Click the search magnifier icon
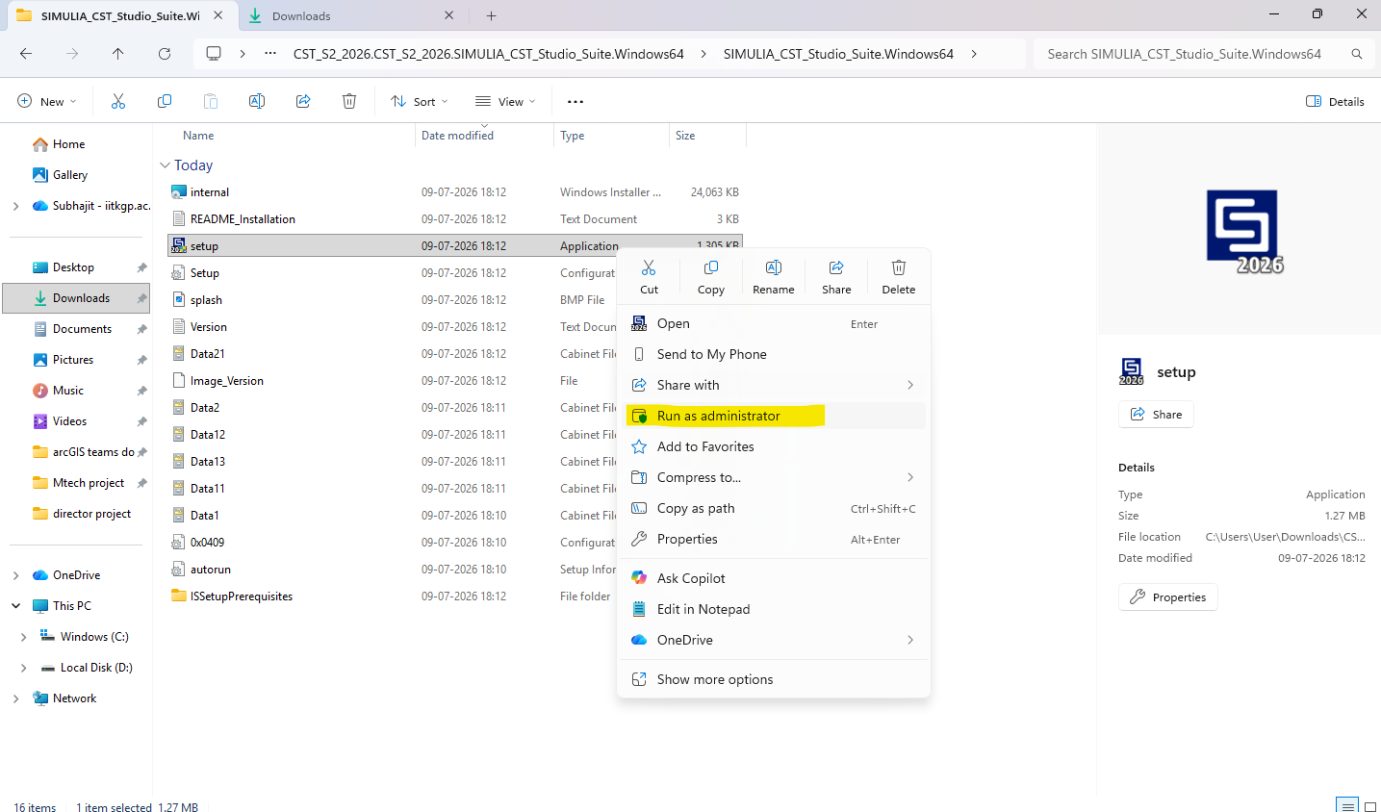 [x=1357, y=54]
